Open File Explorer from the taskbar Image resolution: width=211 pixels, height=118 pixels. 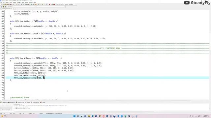(x=89, y=116)
